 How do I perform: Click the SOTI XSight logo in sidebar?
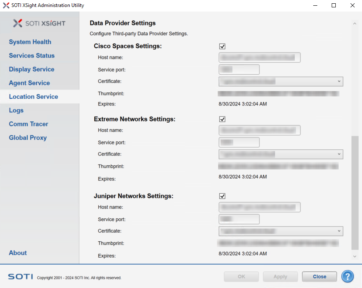point(39,23)
